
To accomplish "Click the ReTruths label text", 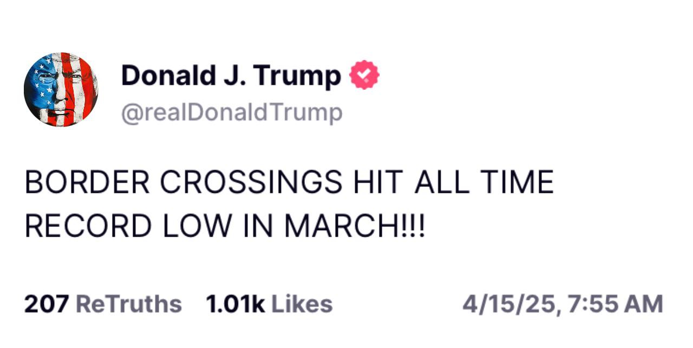I will [x=129, y=304].
